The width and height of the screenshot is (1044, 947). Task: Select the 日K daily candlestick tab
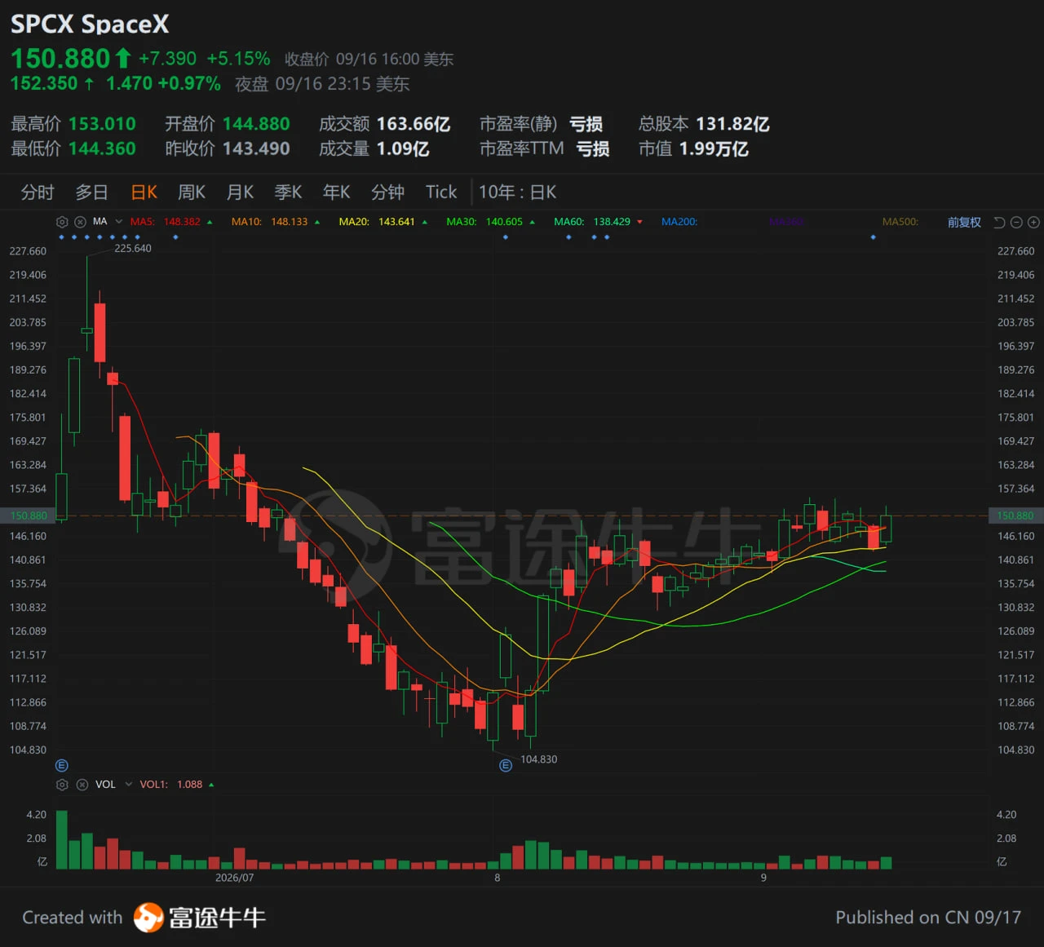144,192
